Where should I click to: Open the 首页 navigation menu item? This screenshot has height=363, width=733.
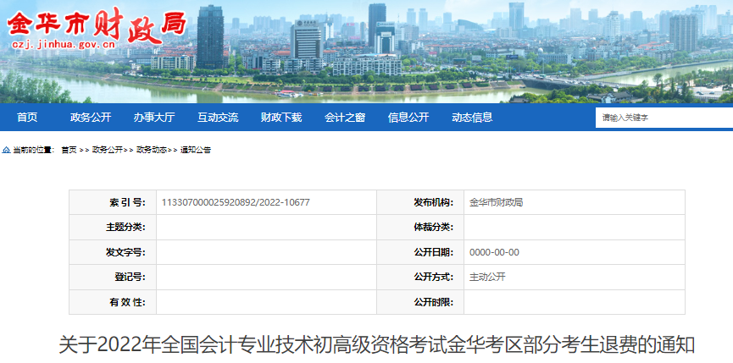(x=27, y=118)
